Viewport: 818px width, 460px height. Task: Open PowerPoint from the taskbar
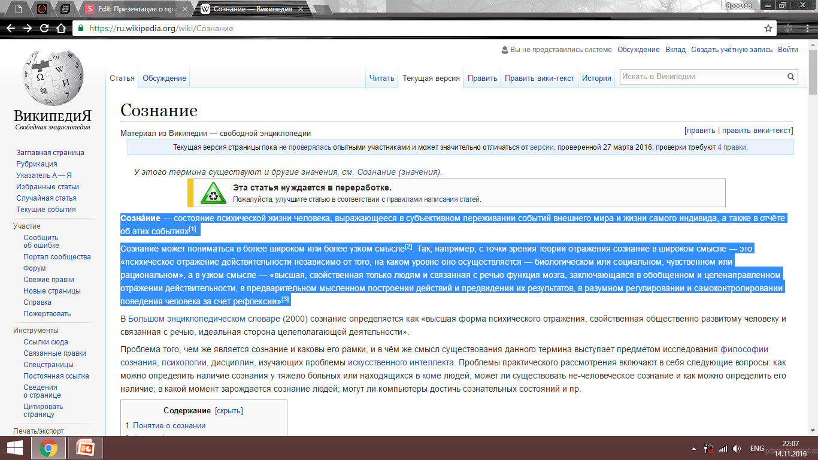(85, 448)
